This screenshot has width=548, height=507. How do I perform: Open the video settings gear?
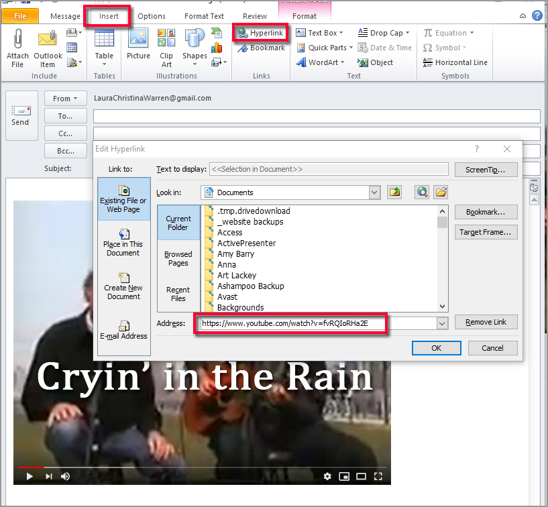point(327,476)
